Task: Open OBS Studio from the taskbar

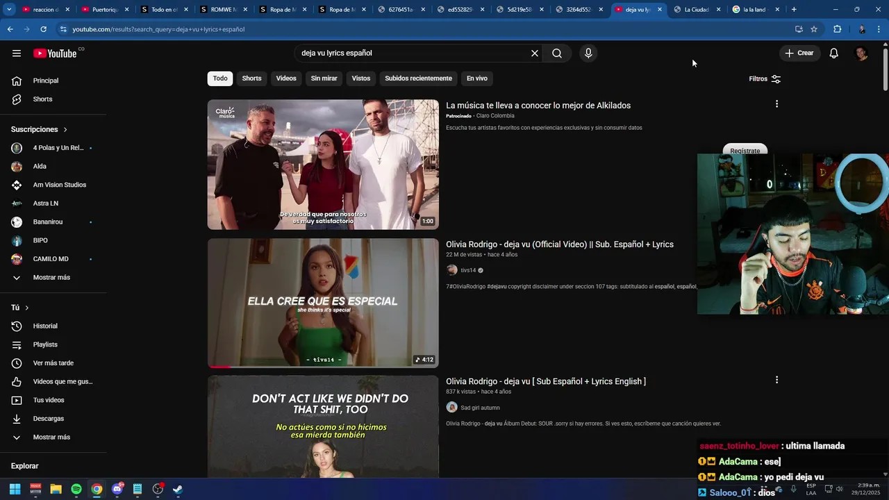Action: pos(158,489)
